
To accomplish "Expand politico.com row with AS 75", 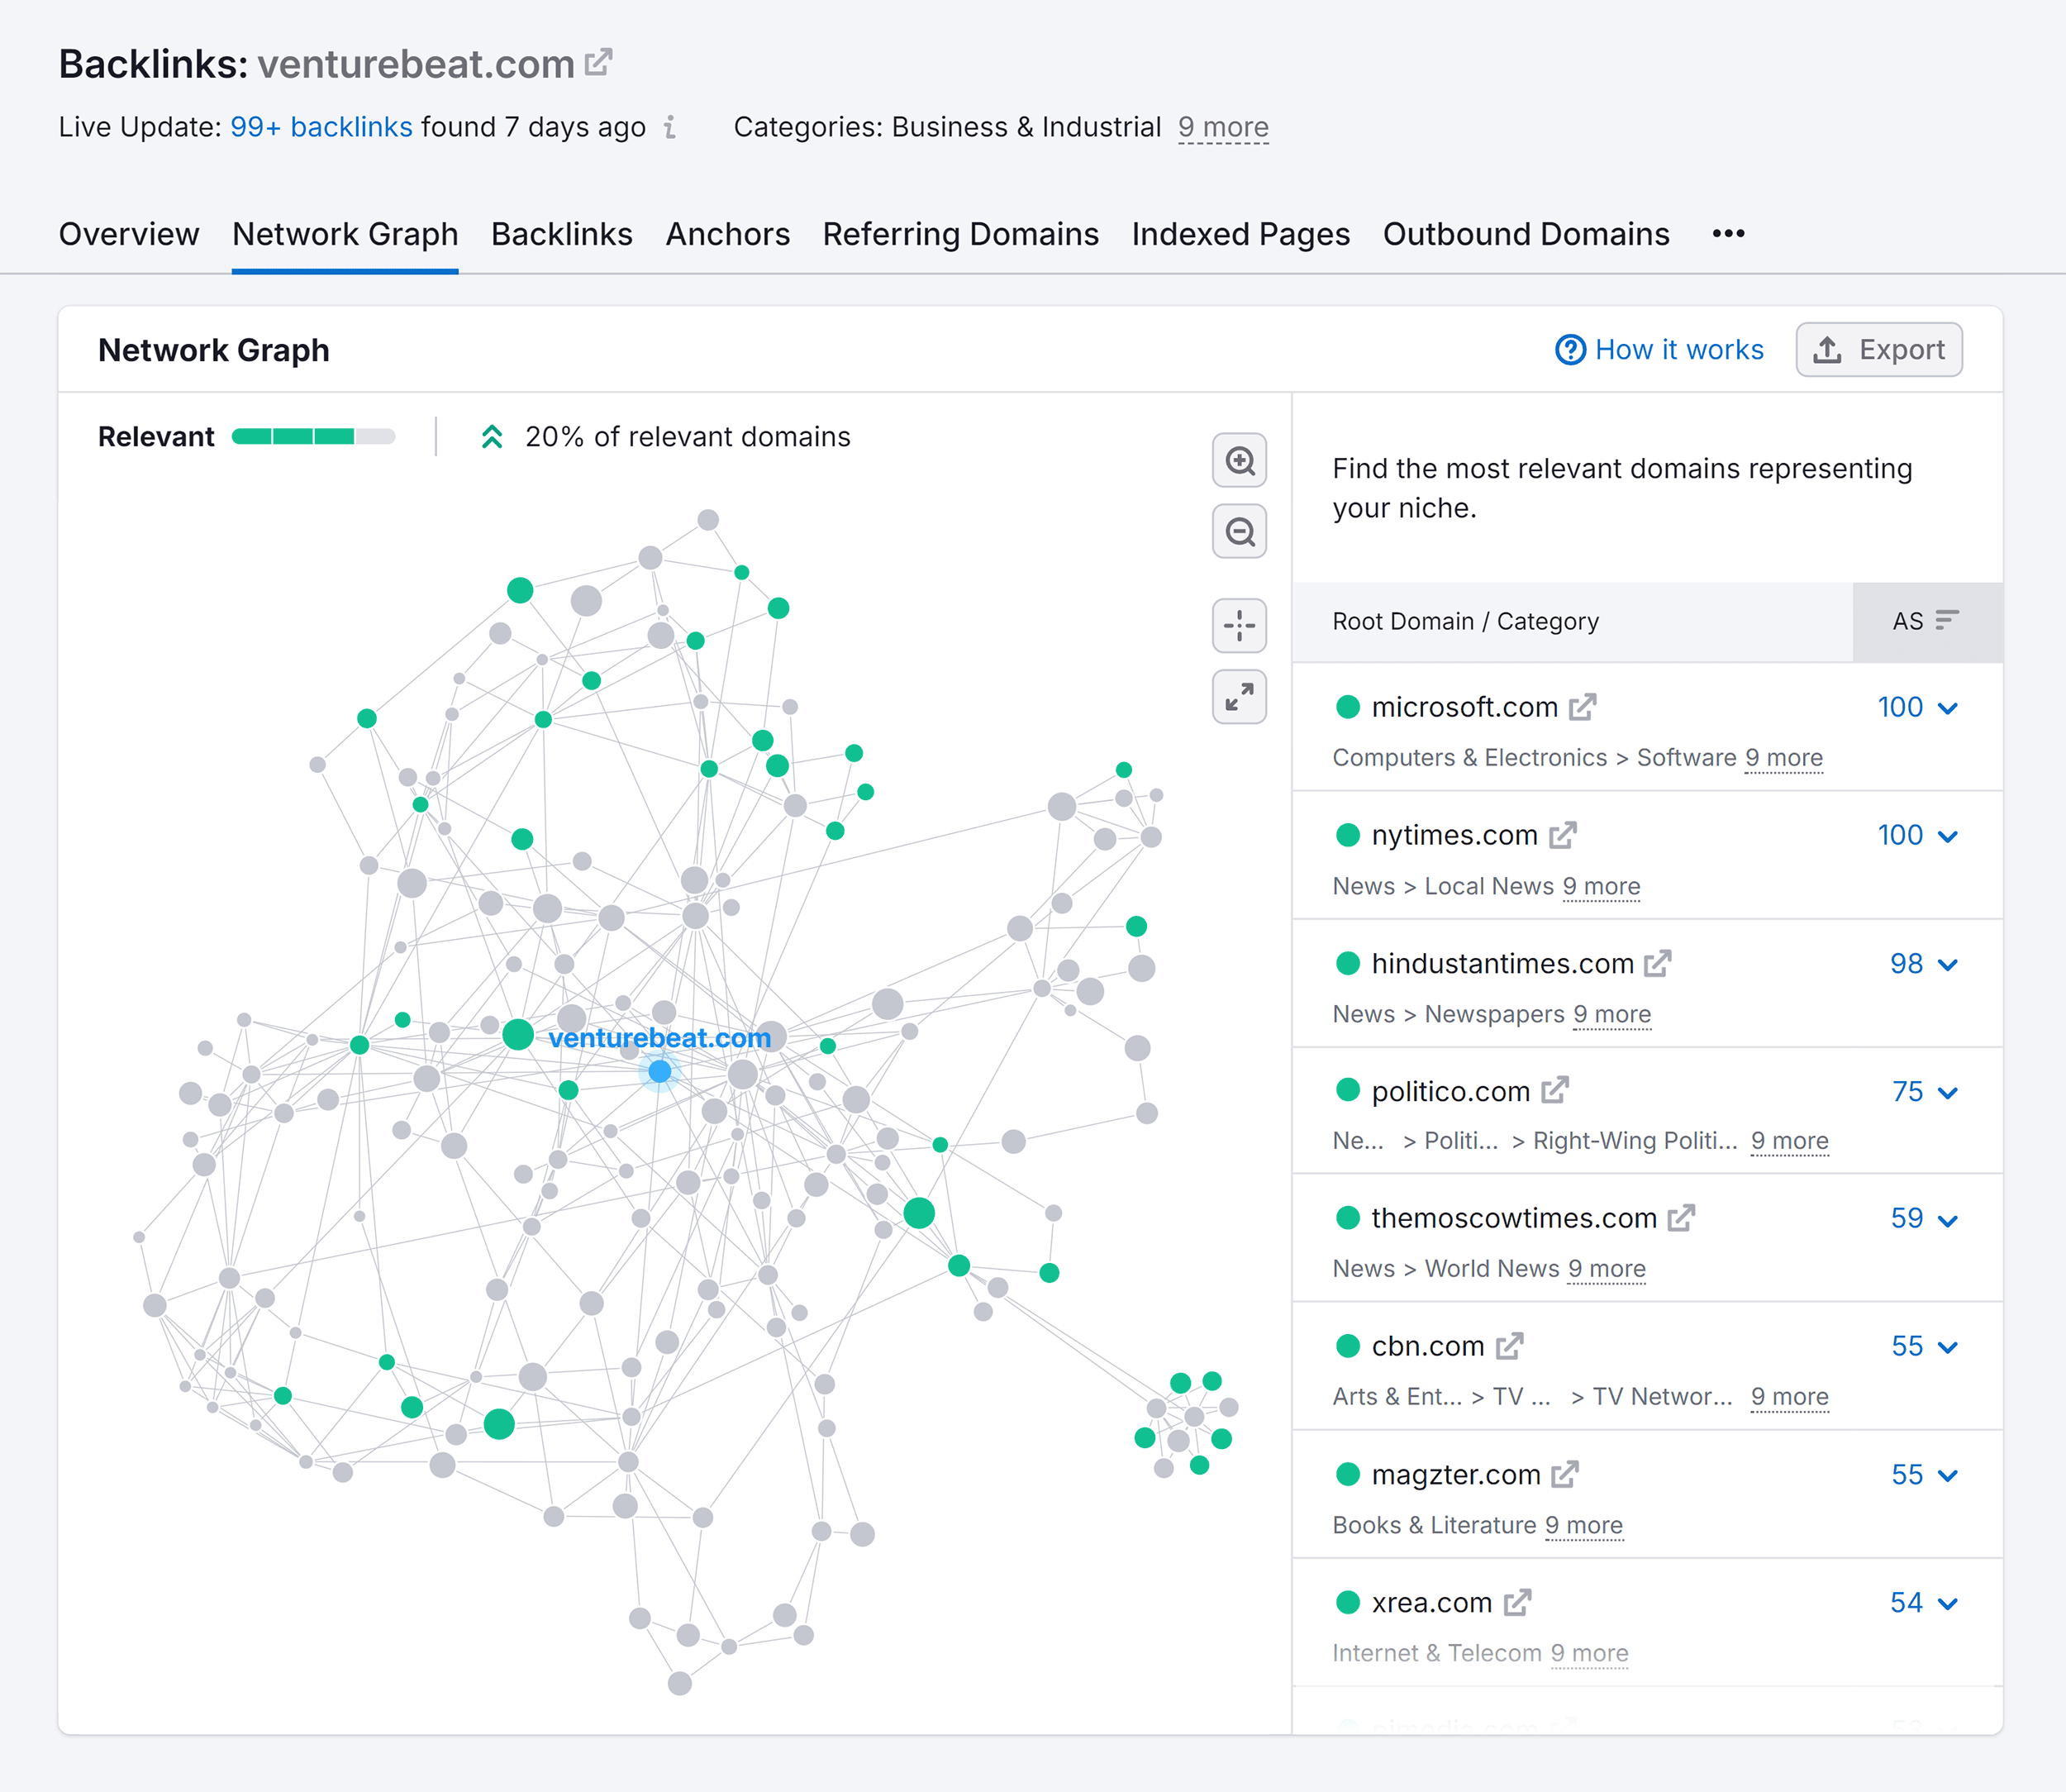I will point(1947,1092).
